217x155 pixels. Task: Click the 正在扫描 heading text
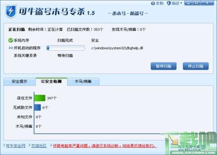[x=17, y=29]
